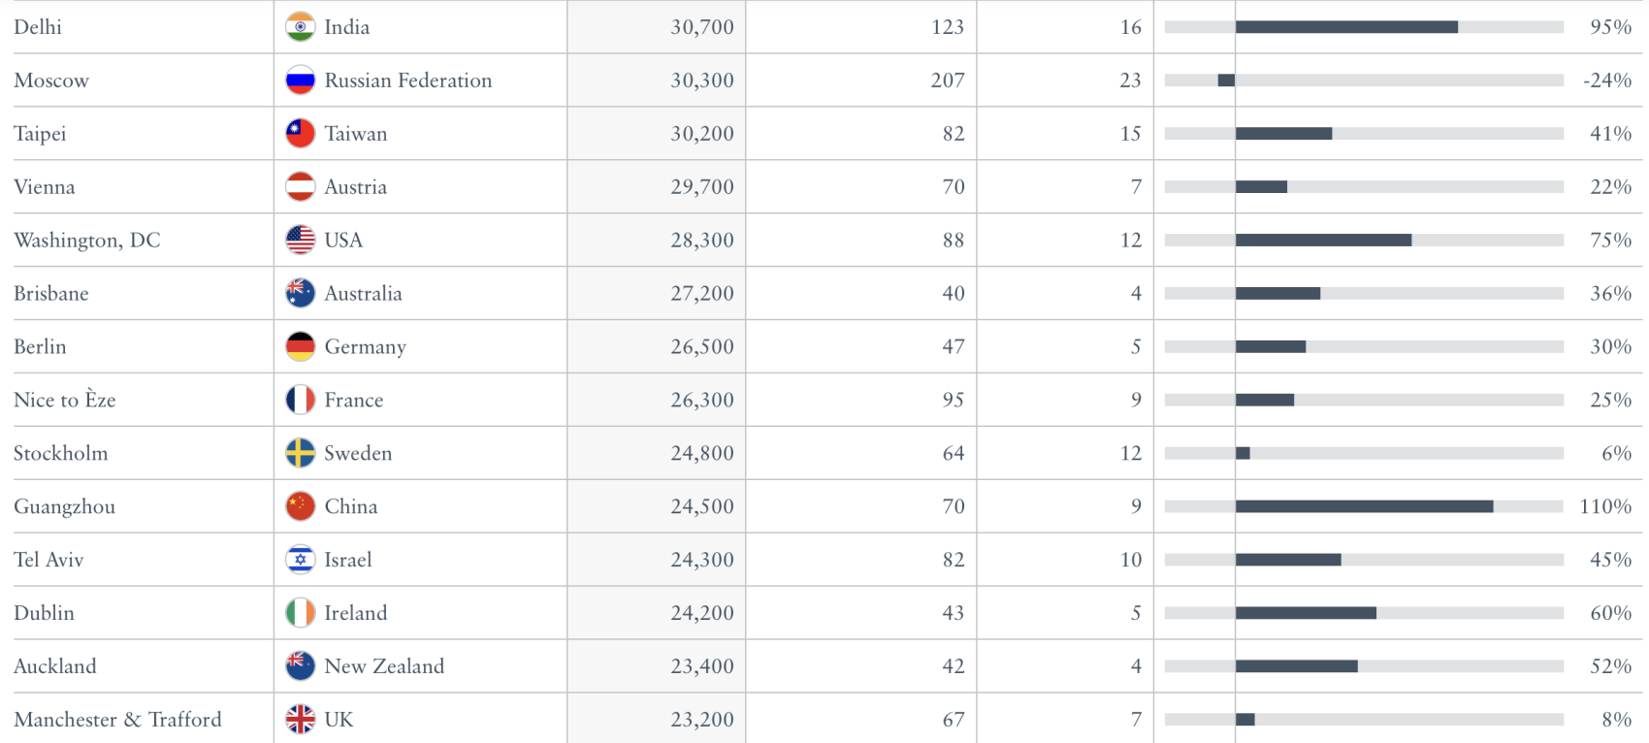Click the Sweden flag icon
The width and height of the screenshot is (1649, 743).
pyautogui.click(x=301, y=454)
